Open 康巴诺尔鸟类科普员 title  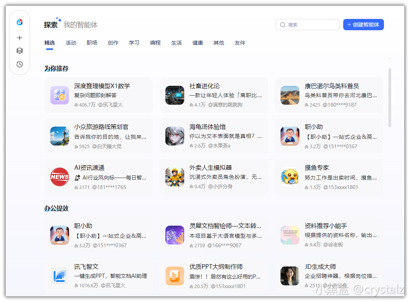click(x=332, y=86)
